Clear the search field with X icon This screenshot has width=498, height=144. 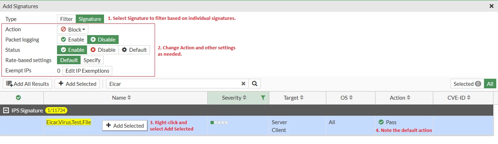click(x=243, y=84)
